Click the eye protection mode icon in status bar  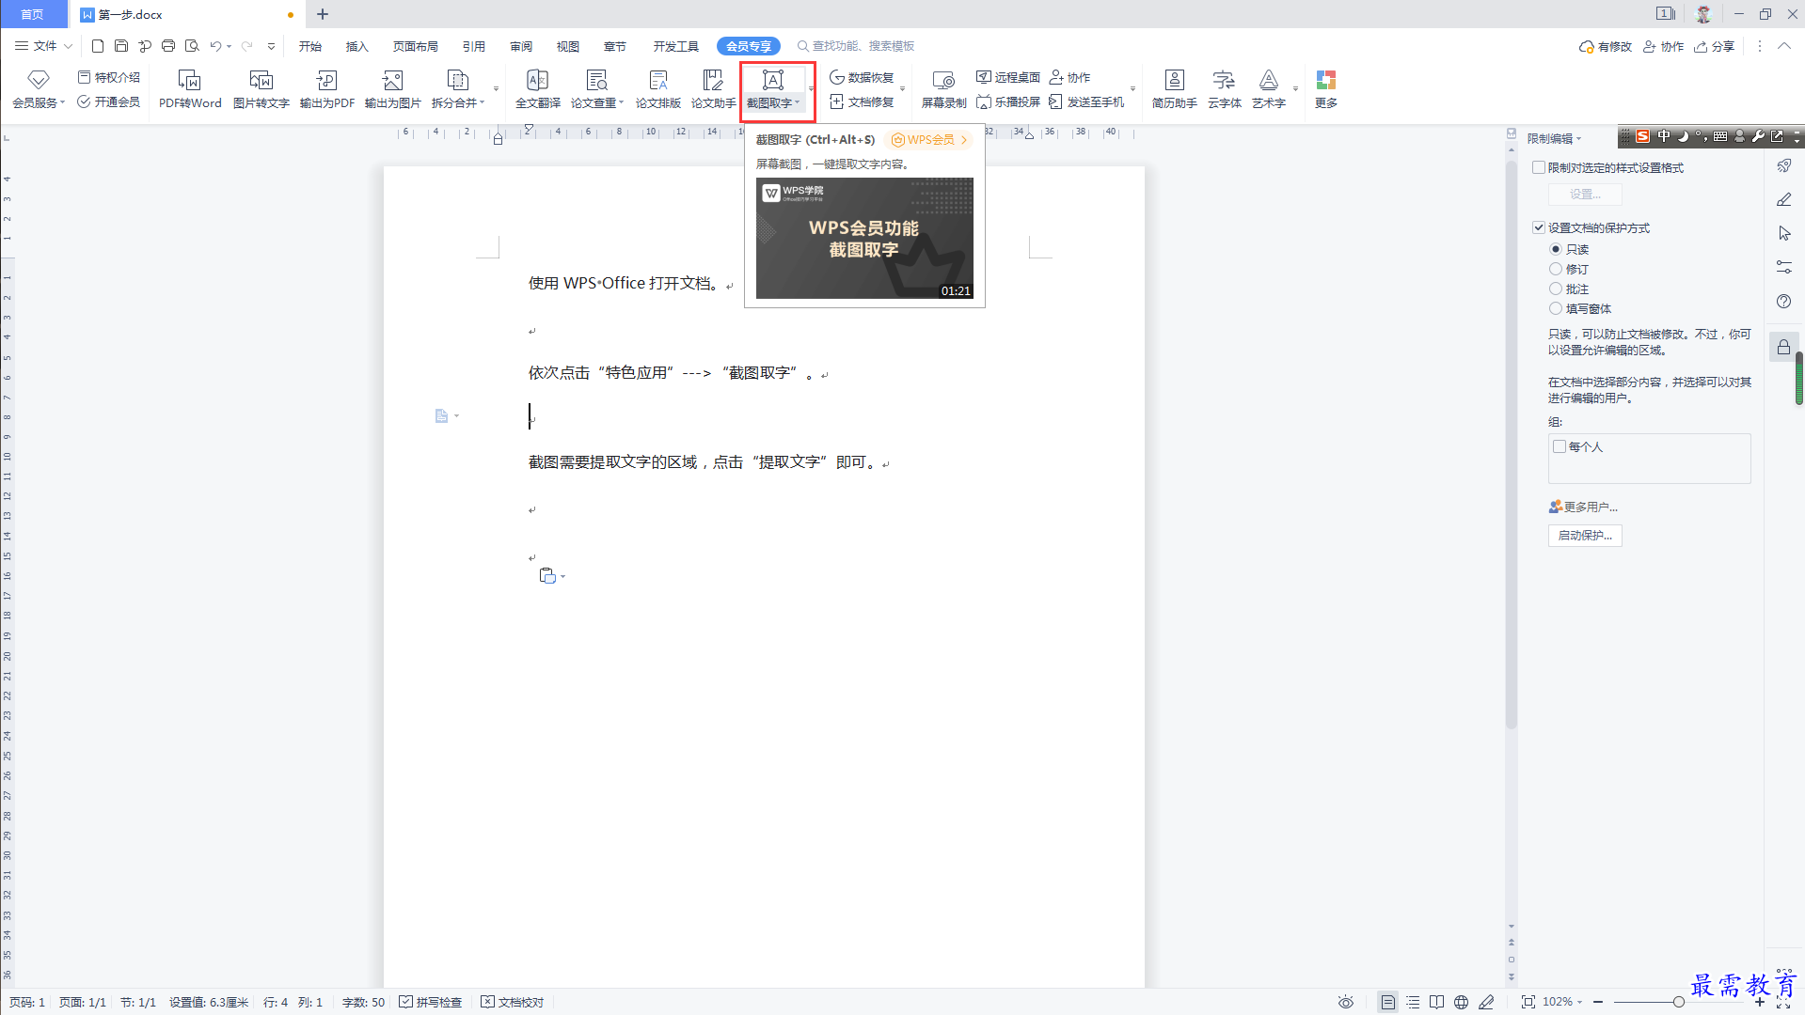[1346, 1002]
